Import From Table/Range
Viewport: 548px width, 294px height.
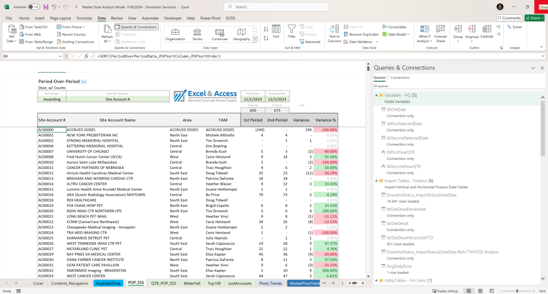[36, 42]
